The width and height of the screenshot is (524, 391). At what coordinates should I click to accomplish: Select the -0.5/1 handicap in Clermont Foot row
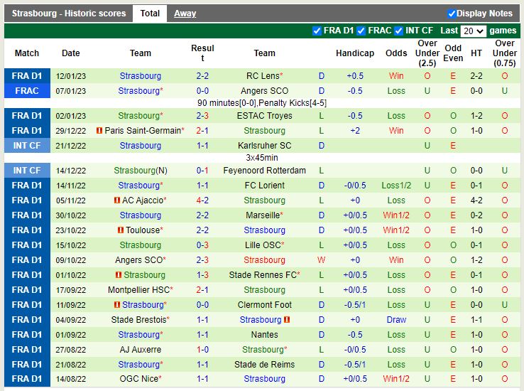click(355, 305)
